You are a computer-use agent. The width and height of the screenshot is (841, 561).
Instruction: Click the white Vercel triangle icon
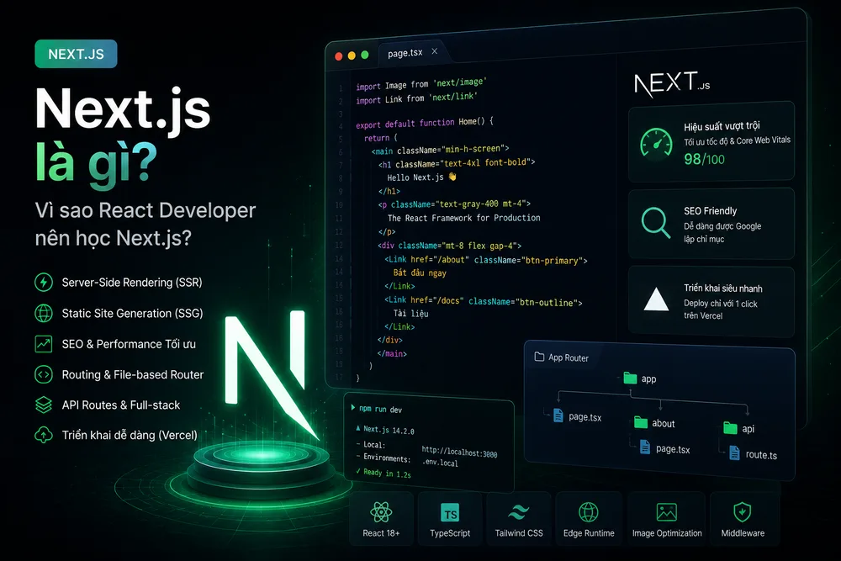pos(656,299)
